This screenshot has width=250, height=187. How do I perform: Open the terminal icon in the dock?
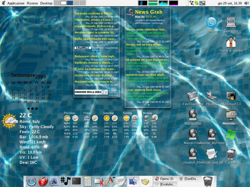pos(76,181)
